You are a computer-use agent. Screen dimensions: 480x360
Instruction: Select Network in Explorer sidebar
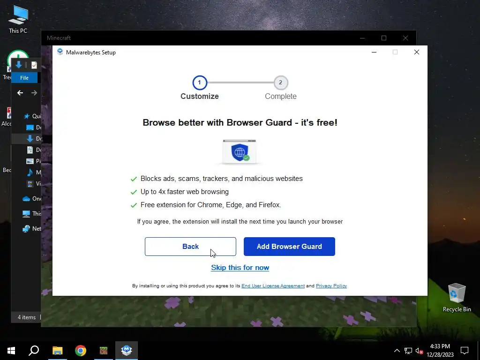point(32,228)
